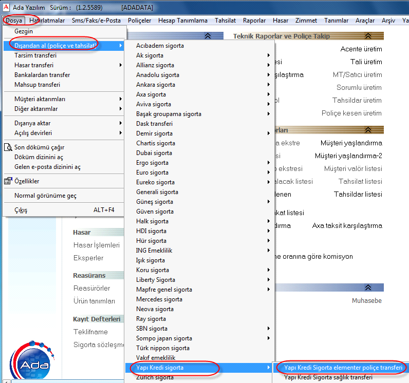This screenshot has height=383, width=409.
Task: Select Normal görünüme geç
Action: click(x=46, y=196)
